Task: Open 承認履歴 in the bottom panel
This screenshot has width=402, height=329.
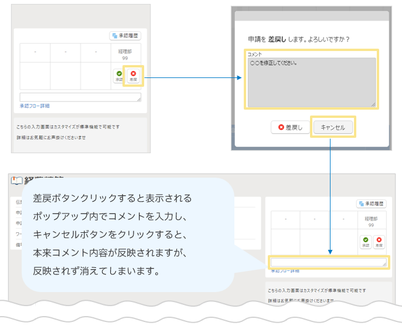Action: (372, 203)
